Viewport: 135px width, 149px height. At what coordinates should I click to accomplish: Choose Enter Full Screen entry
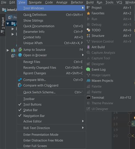click(x=52, y=146)
